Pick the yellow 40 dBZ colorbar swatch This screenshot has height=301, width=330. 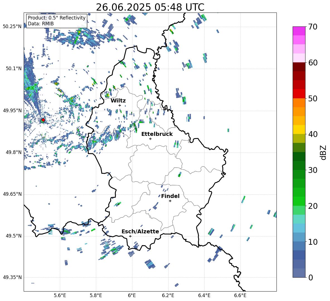(299, 130)
